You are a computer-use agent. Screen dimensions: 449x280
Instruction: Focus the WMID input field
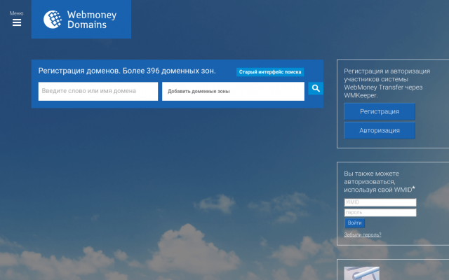pyautogui.click(x=380, y=202)
